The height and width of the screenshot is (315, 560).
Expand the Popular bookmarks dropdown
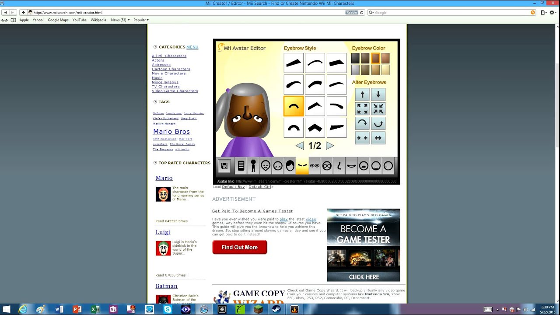click(141, 20)
